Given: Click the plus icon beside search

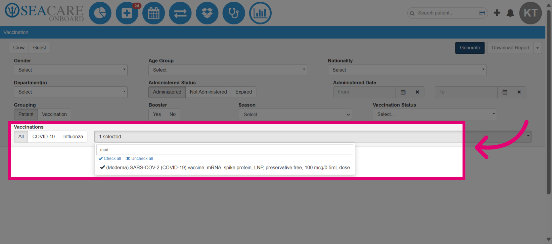Looking at the screenshot, I should click(497, 13).
